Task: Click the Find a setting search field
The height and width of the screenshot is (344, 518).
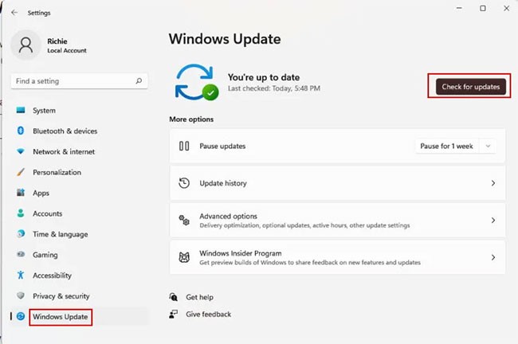Action: click(72, 81)
